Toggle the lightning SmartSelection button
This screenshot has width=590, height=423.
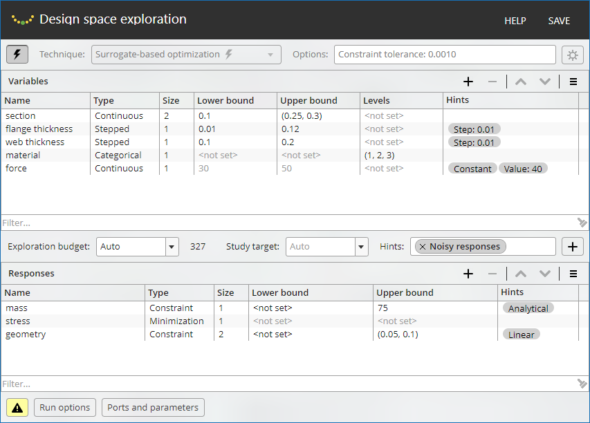point(17,55)
